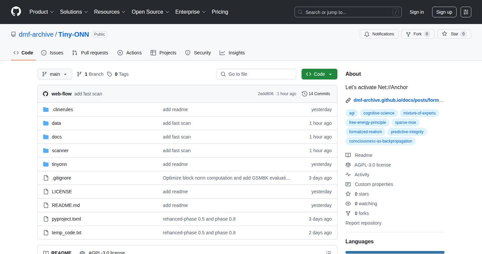Image resolution: width=482 pixels, height=254 pixels.
Task: Switch to the Issues tab
Action: pos(52,53)
